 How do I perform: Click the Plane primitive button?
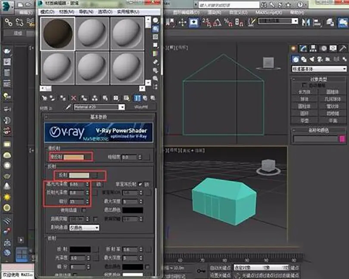333,121
